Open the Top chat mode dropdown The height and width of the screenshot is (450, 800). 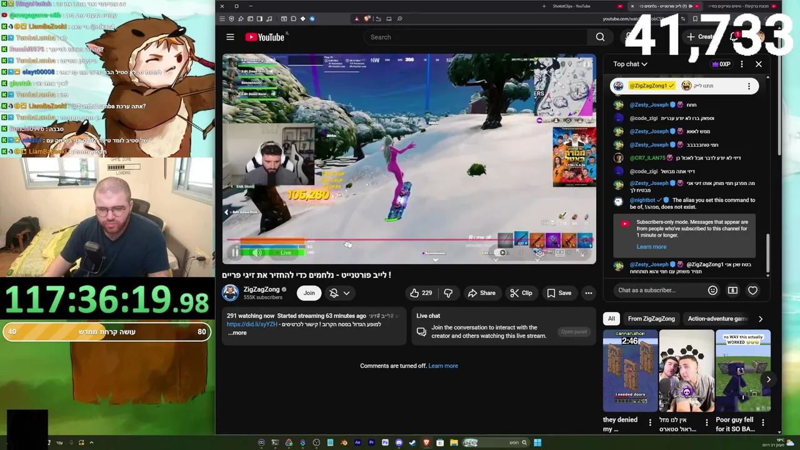[630, 64]
